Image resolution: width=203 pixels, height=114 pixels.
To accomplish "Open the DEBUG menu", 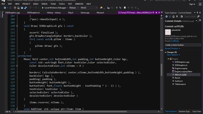I will [x=44, y=4].
